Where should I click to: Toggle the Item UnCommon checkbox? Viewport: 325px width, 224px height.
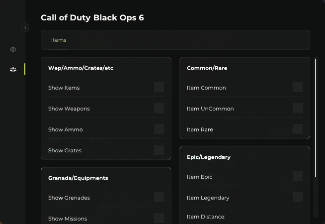298,108
